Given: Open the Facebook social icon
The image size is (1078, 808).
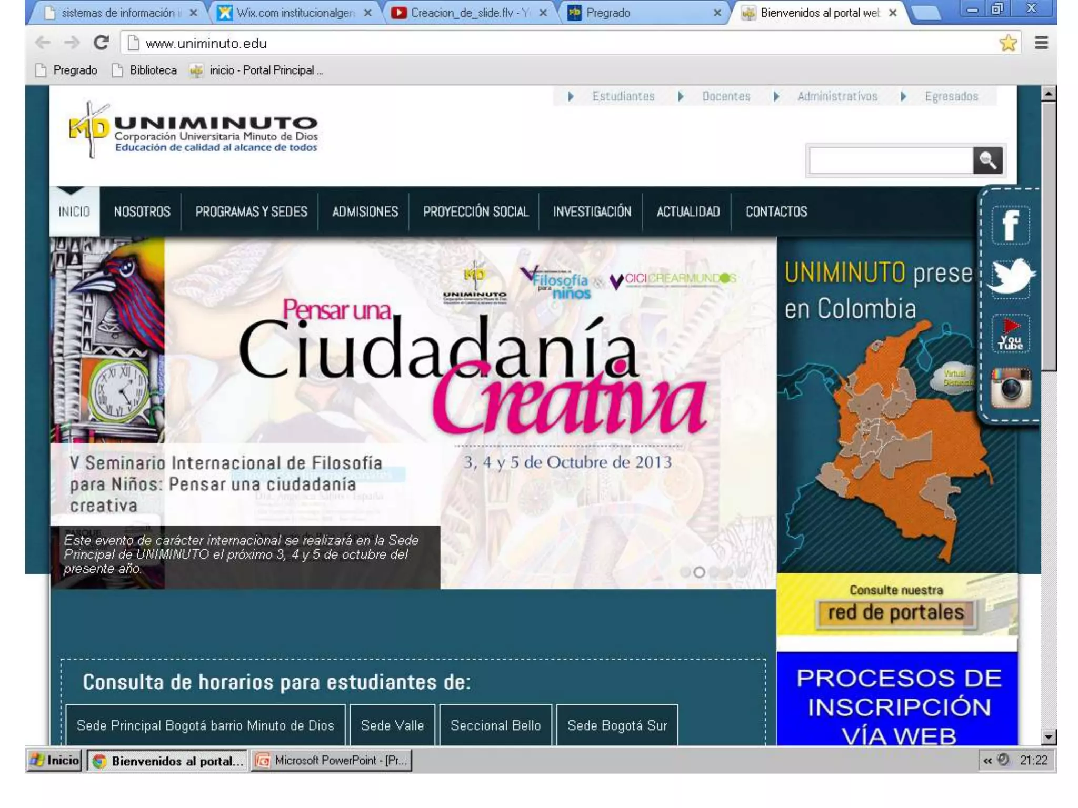Looking at the screenshot, I should click(x=1010, y=225).
